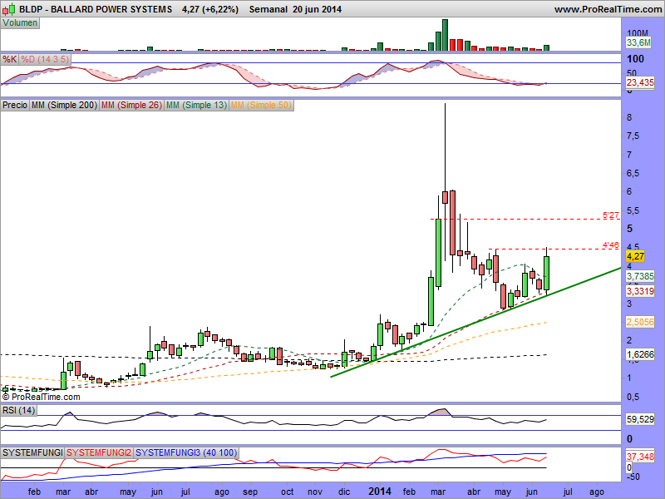Click the SYSTEMFUNGI value 37,348
This screenshot has height=499, width=665.
click(640, 457)
